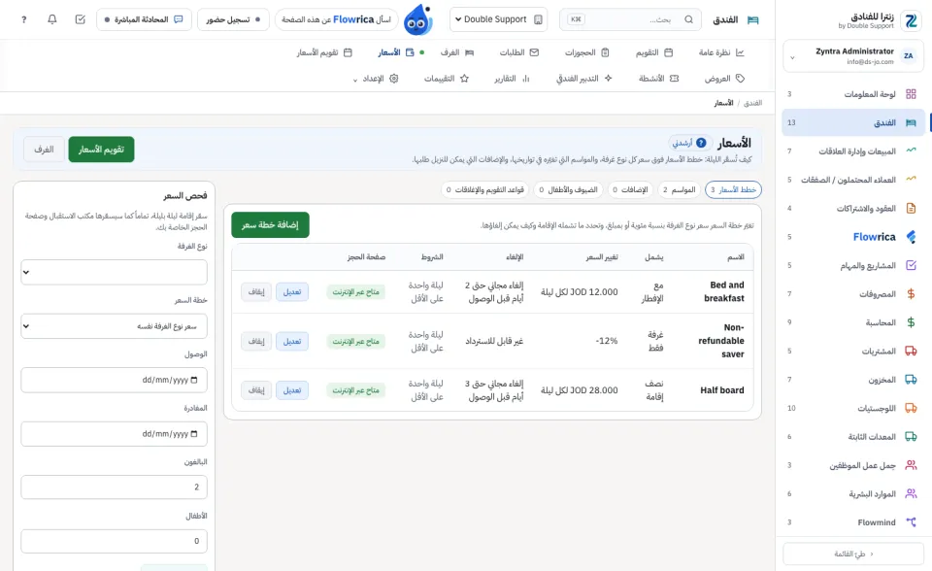The image size is (932, 571).
Task: Open the خطة السعر rate plan dropdown
Action: point(115,326)
